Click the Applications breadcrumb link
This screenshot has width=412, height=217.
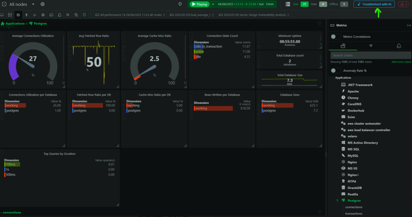(x=15, y=24)
